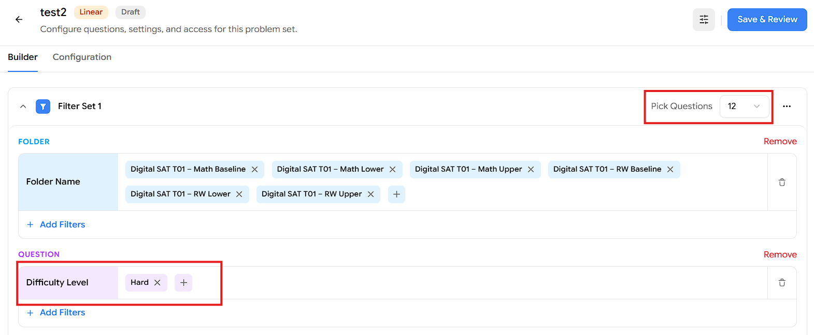Go back using the left arrow icon
Screen dimensions: 814x335
click(x=19, y=20)
